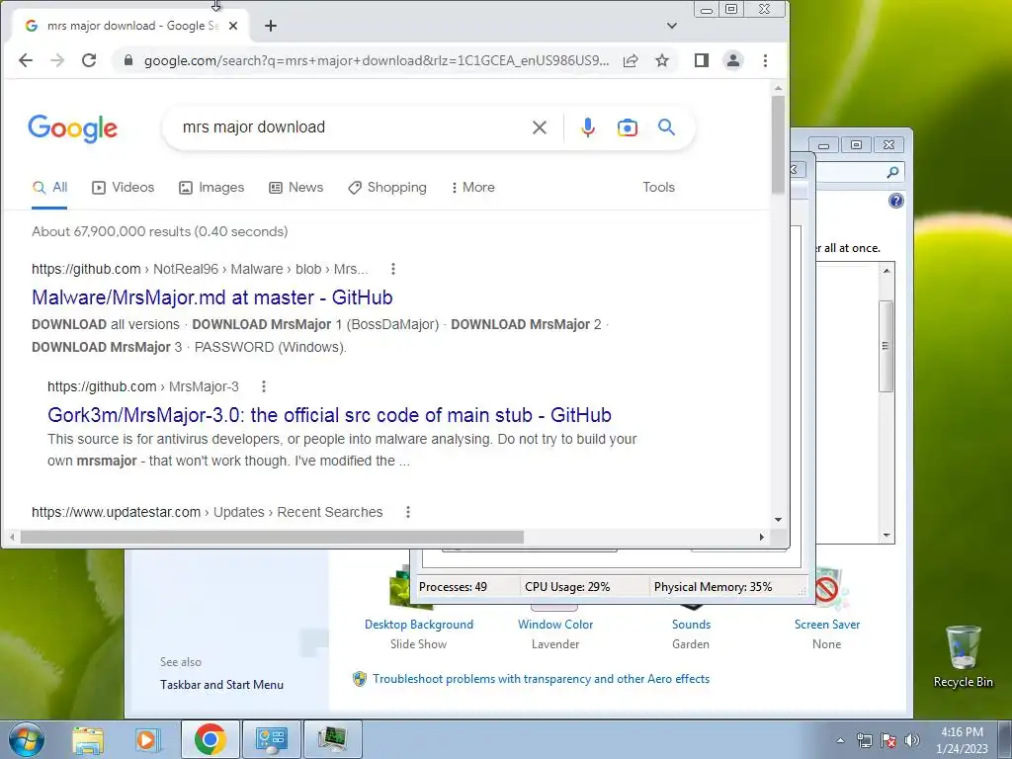Click Personalization window search magnifier

point(892,172)
